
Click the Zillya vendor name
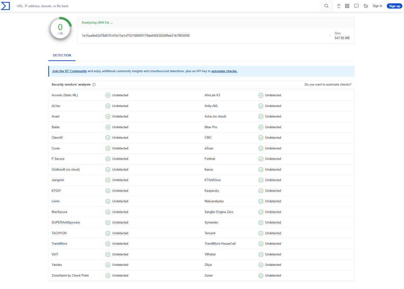tap(208, 265)
